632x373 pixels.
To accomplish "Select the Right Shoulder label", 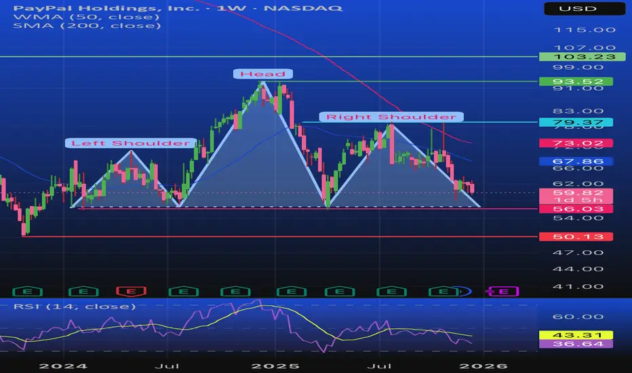I will (x=391, y=117).
